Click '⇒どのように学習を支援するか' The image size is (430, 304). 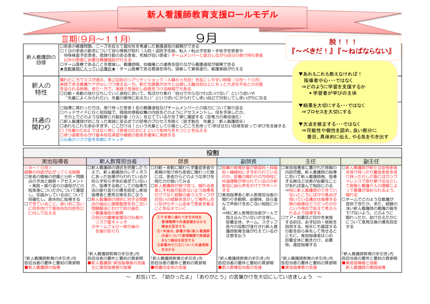point(333,86)
